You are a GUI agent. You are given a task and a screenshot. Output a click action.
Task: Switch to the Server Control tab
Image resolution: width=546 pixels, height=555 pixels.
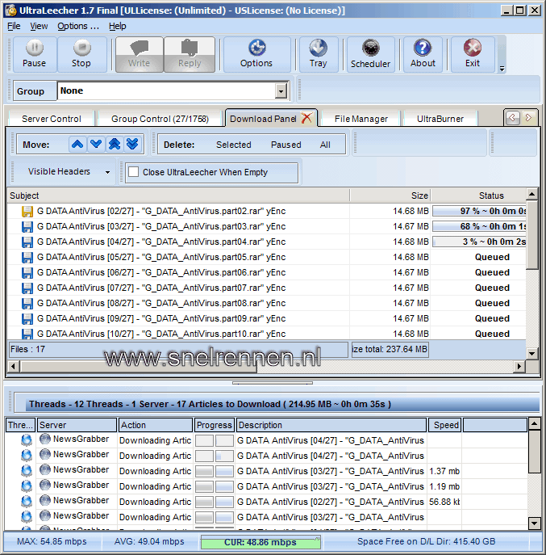(x=52, y=119)
